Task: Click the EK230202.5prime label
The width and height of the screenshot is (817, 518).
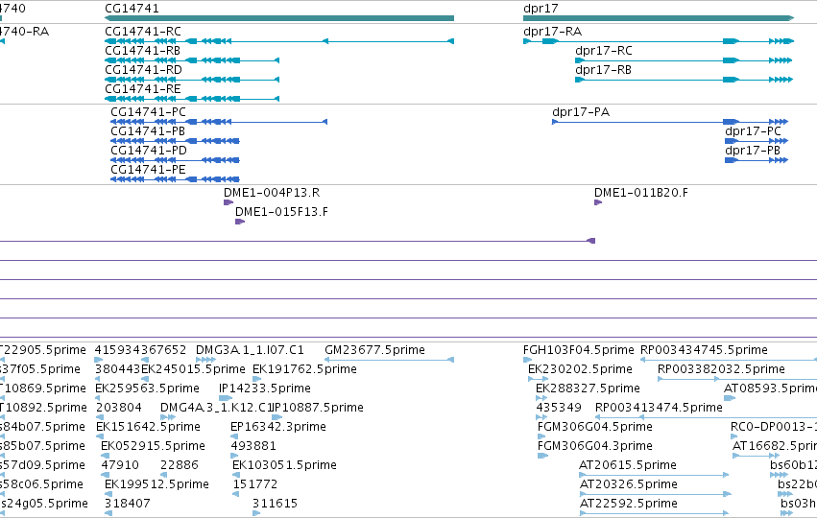Action: click(x=580, y=369)
